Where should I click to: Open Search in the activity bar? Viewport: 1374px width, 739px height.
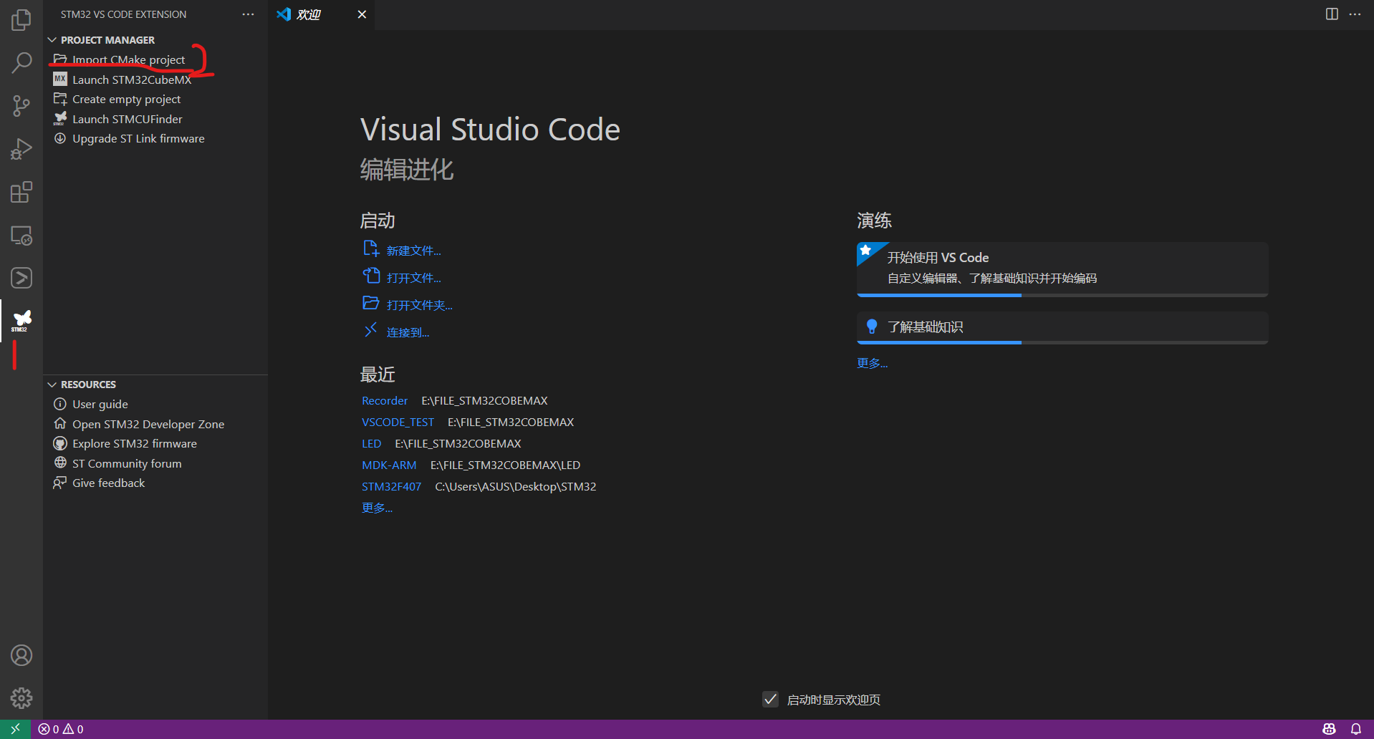[x=21, y=63]
